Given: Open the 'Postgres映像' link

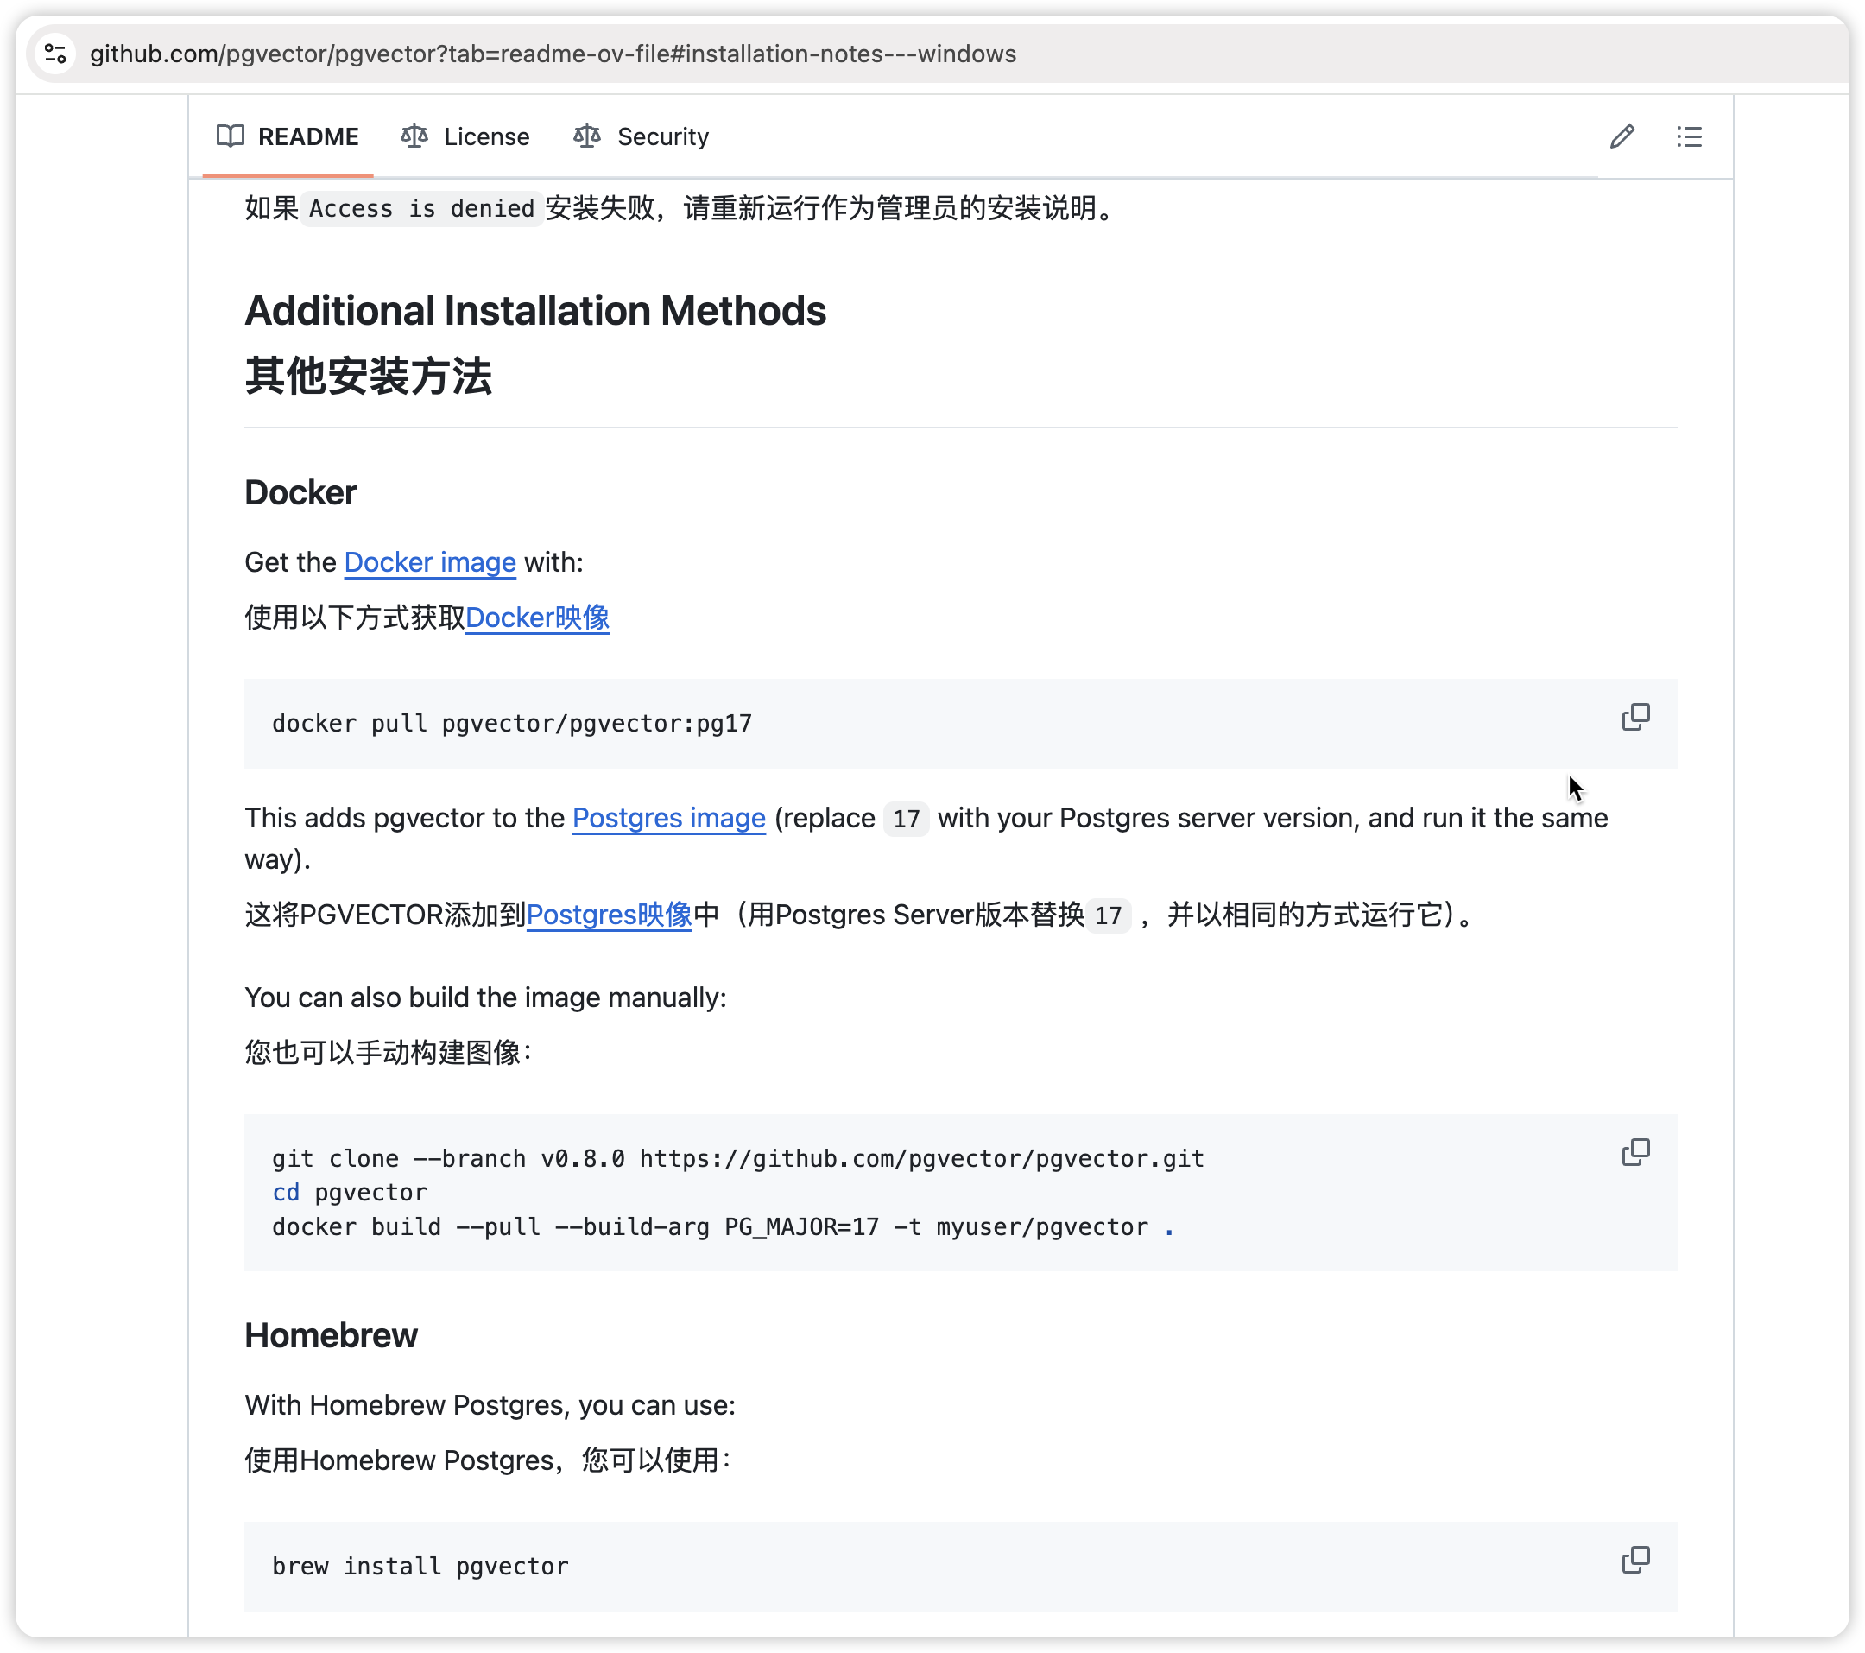Looking at the screenshot, I should click(610, 915).
